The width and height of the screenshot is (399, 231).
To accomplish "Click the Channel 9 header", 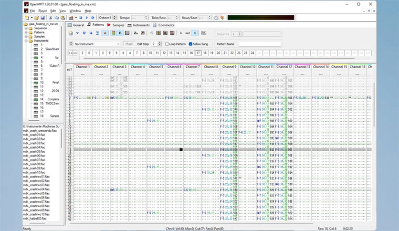I will coord(229,67).
